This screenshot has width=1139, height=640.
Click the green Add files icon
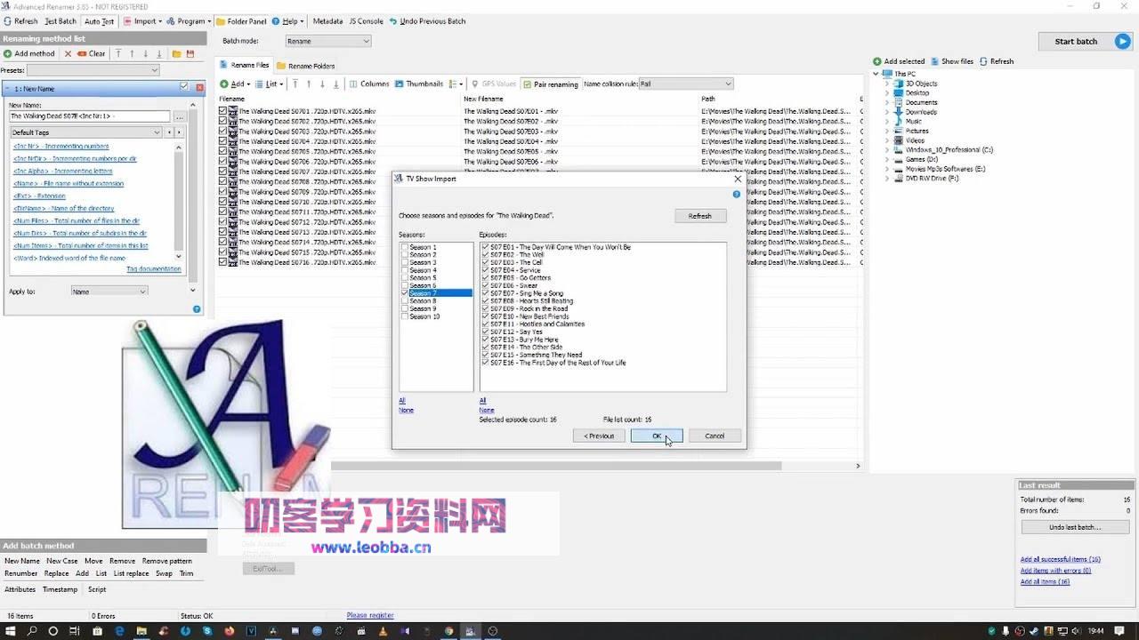[x=224, y=84]
